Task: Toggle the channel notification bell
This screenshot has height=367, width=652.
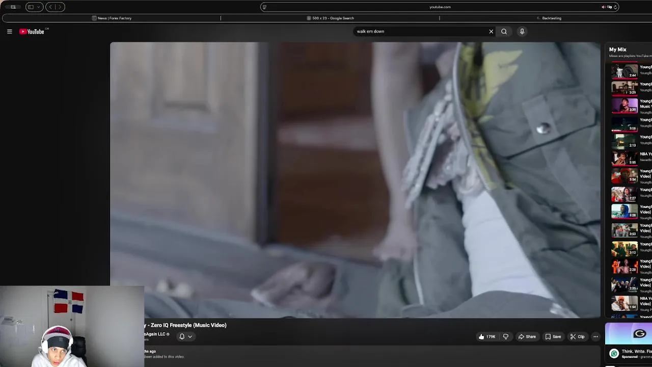Action: tap(182, 336)
